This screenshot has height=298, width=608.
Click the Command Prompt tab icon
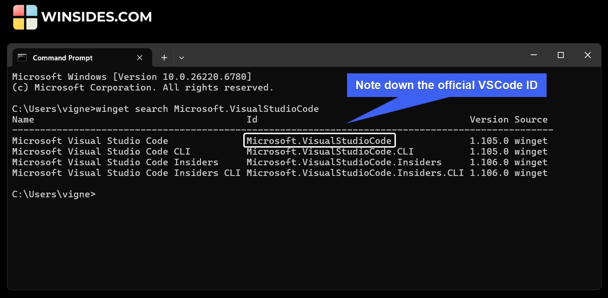(x=22, y=58)
